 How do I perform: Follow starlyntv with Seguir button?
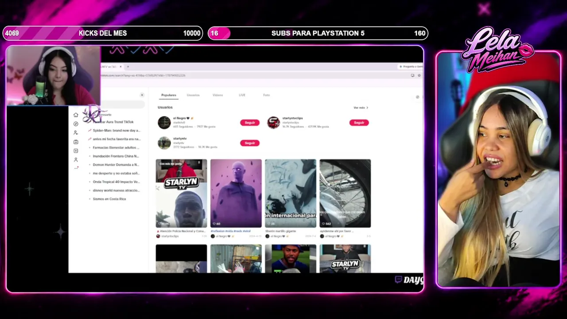tap(250, 143)
